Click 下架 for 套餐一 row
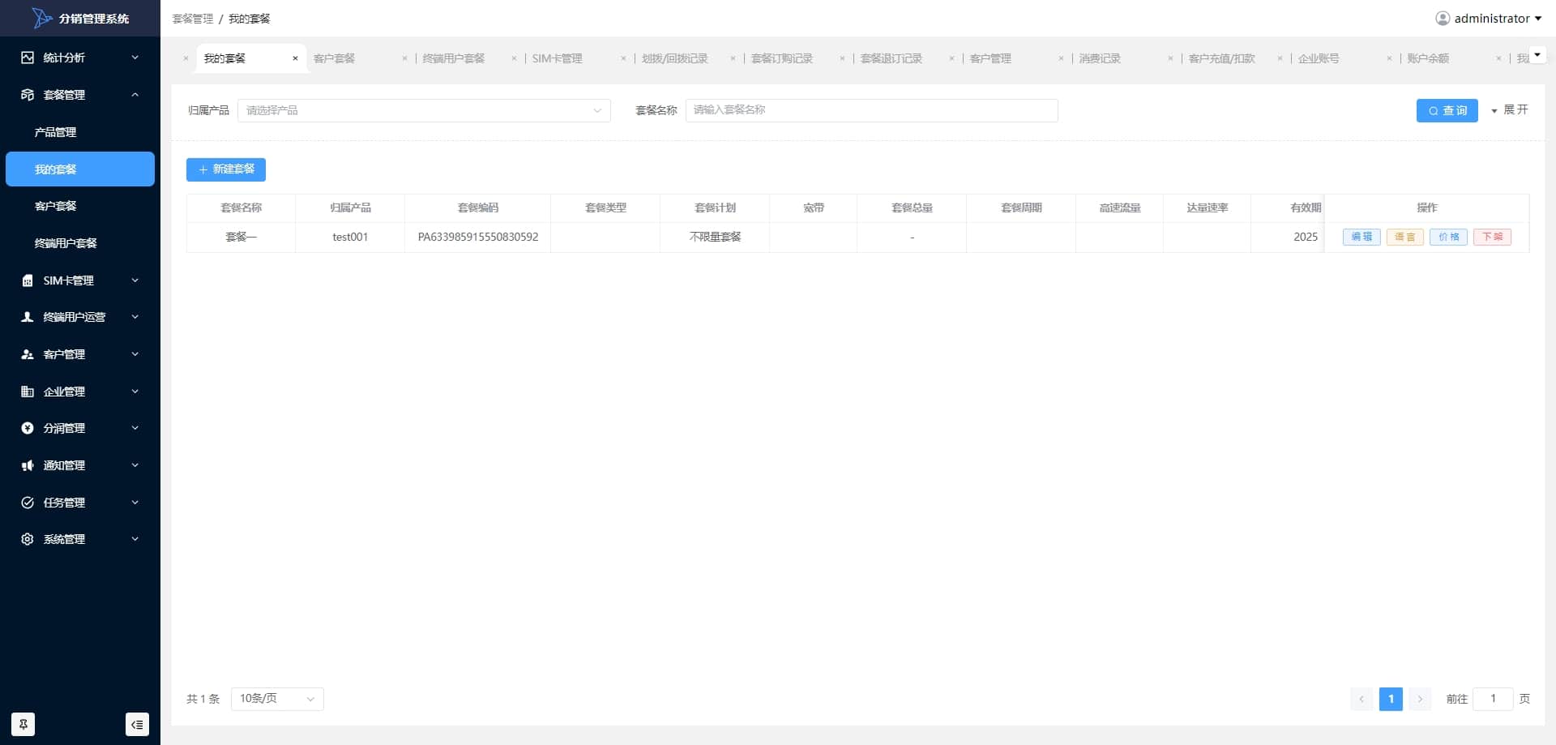1556x745 pixels. tap(1493, 237)
